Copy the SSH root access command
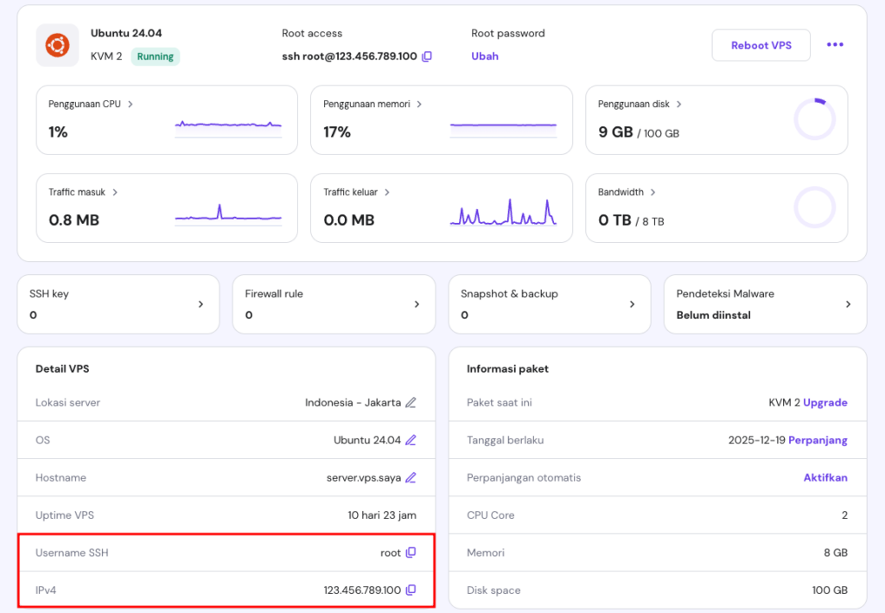Screen dimensions: 885x613 coord(427,56)
